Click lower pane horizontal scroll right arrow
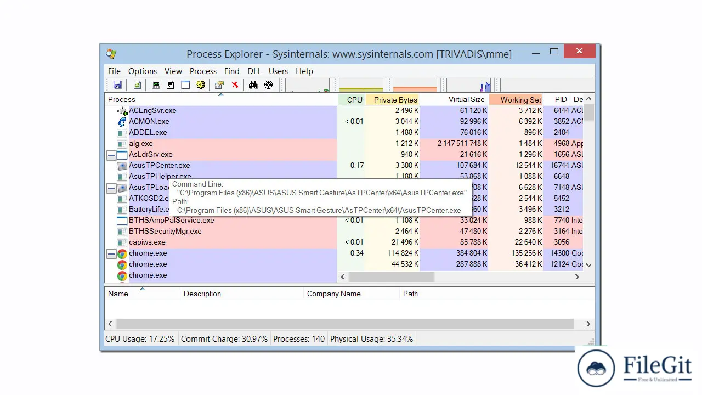The image size is (702, 395). coord(588,324)
